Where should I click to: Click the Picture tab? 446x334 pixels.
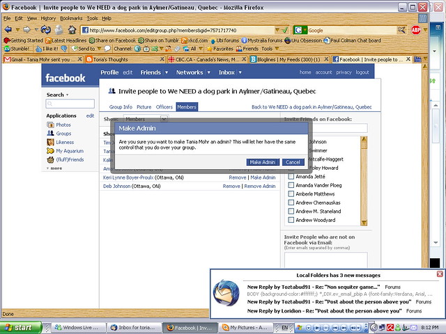click(x=144, y=106)
